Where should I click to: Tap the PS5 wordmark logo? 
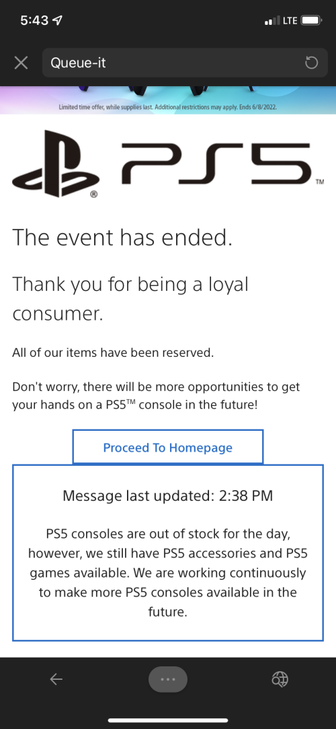pos(216,163)
